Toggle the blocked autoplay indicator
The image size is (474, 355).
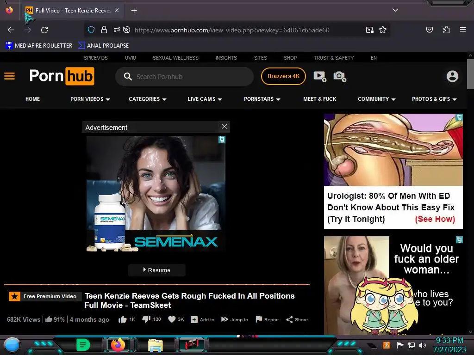point(127,30)
